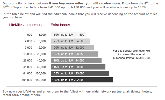
Task: Click the 100% up to LM 12,000 bar
Action: tap(72, 48)
